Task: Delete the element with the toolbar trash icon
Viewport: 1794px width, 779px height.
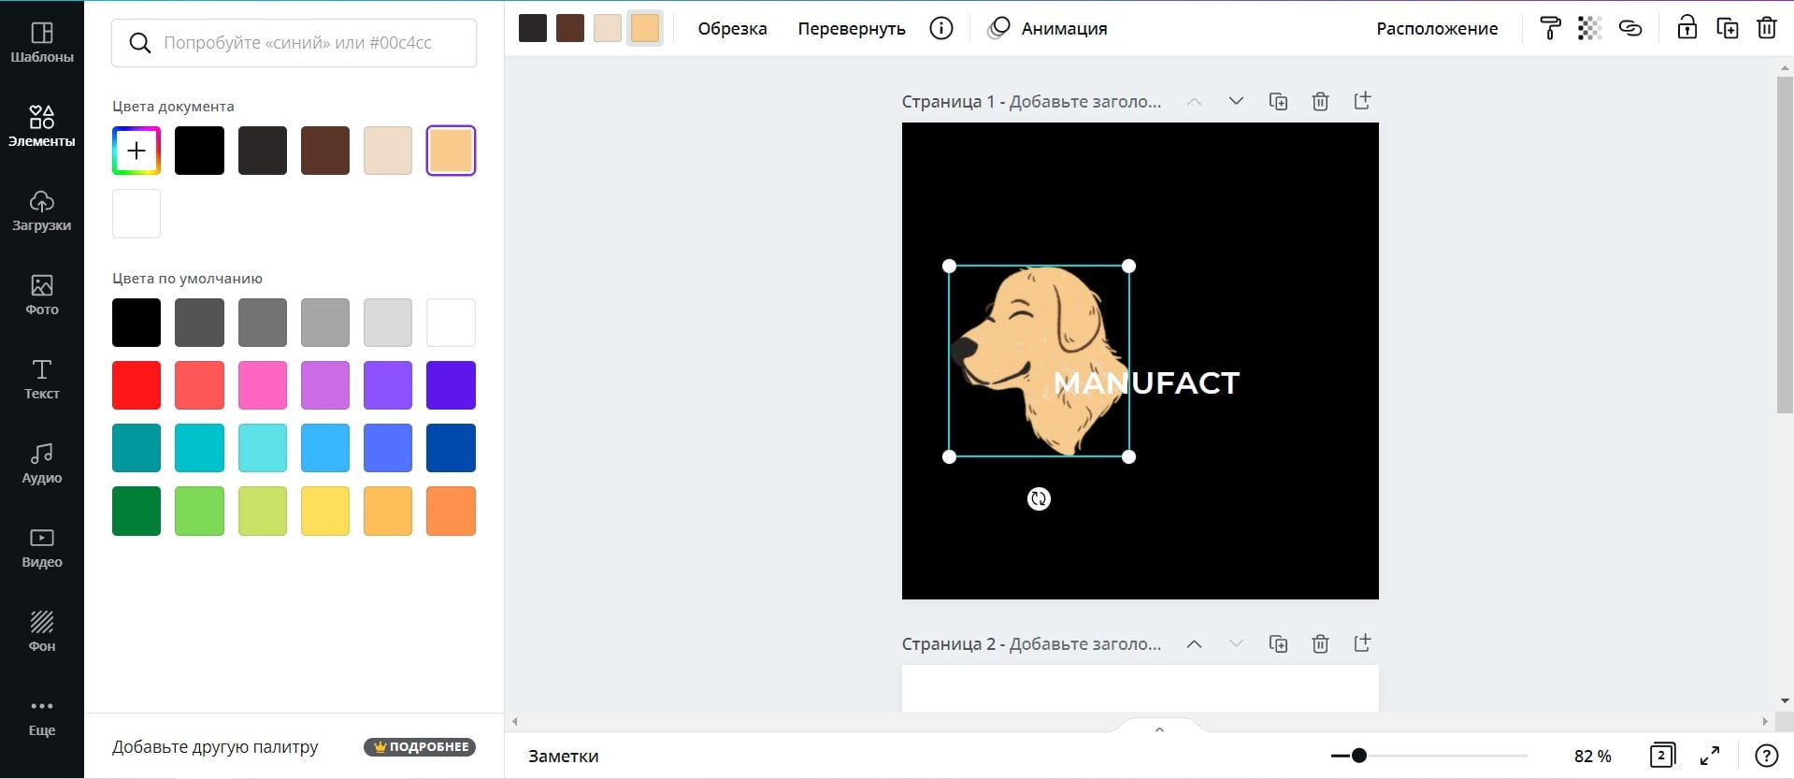Action: click(1767, 28)
